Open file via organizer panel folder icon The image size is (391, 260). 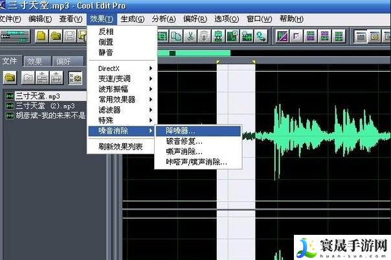click(10, 78)
